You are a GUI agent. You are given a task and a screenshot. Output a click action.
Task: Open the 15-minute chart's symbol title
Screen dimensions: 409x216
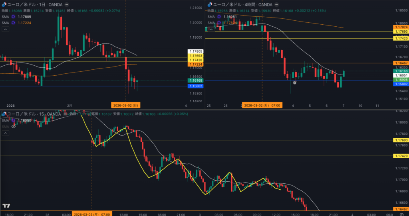[x=34, y=114]
